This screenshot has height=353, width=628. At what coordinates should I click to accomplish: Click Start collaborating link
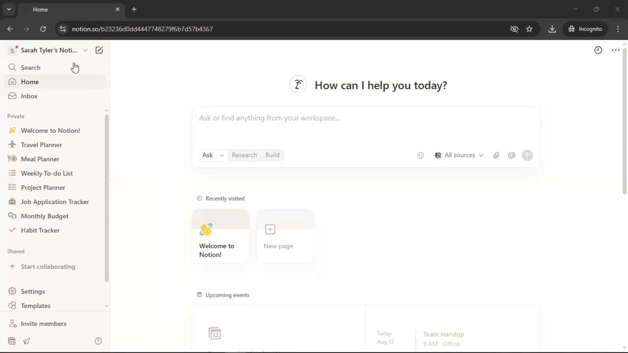click(48, 267)
